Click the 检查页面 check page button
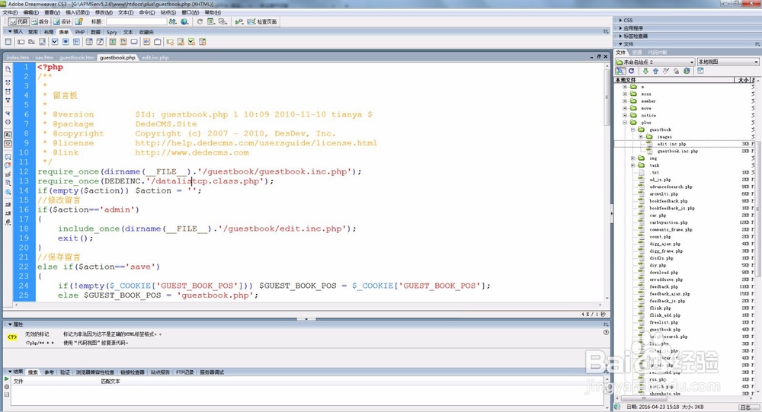 262,22
